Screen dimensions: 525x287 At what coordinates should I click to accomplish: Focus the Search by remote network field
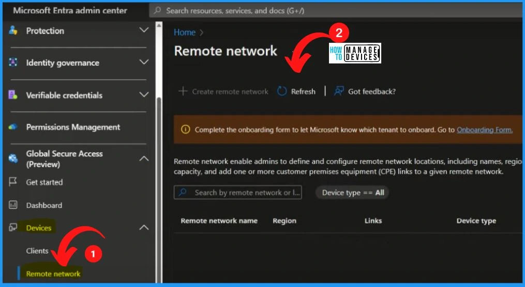click(238, 193)
